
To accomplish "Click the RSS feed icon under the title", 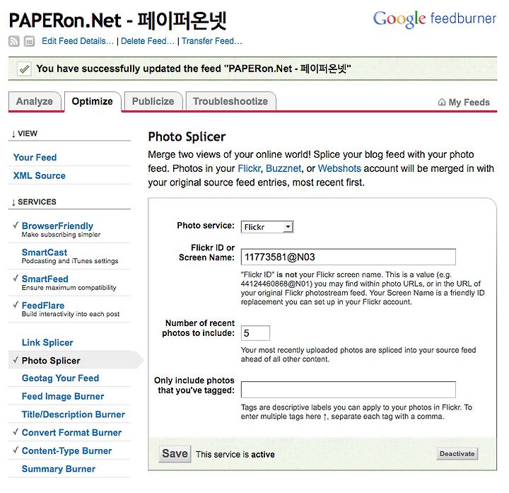I will (13, 41).
